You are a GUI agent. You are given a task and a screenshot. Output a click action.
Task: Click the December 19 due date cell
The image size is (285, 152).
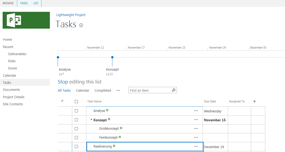pyautogui.click(x=215, y=147)
